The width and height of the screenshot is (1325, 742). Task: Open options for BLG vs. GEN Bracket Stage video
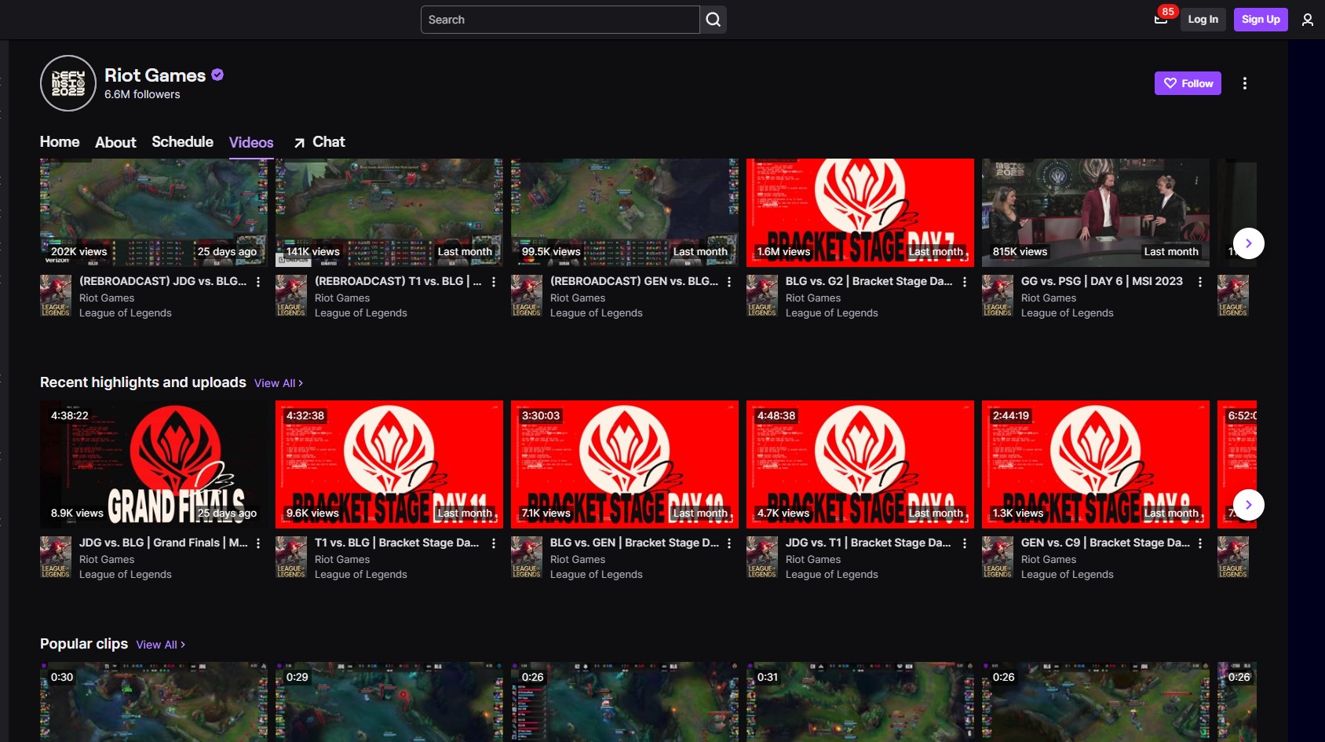pos(729,543)
